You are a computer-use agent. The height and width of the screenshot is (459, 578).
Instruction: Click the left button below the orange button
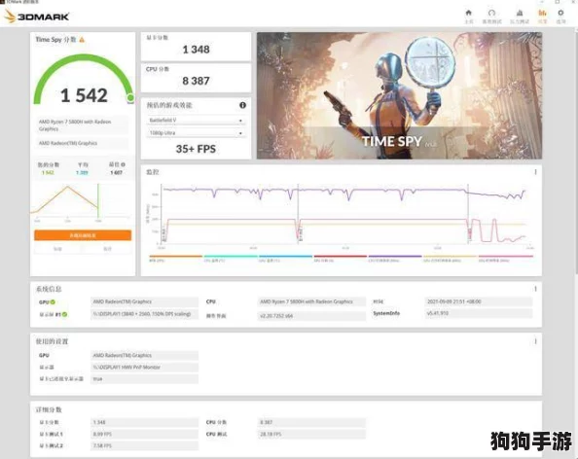click(x=57, y=249)
